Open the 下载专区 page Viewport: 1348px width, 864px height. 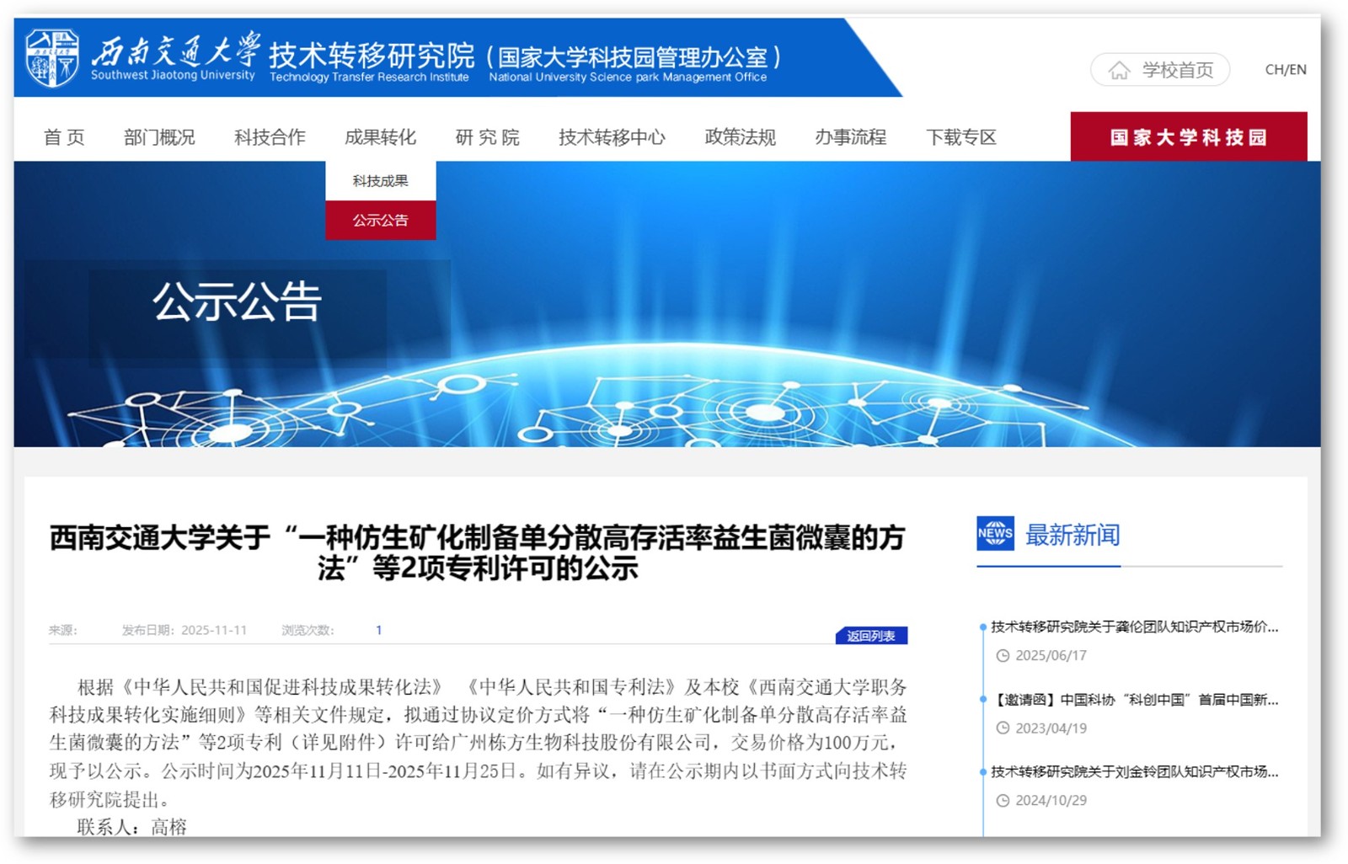coord(960,137)
